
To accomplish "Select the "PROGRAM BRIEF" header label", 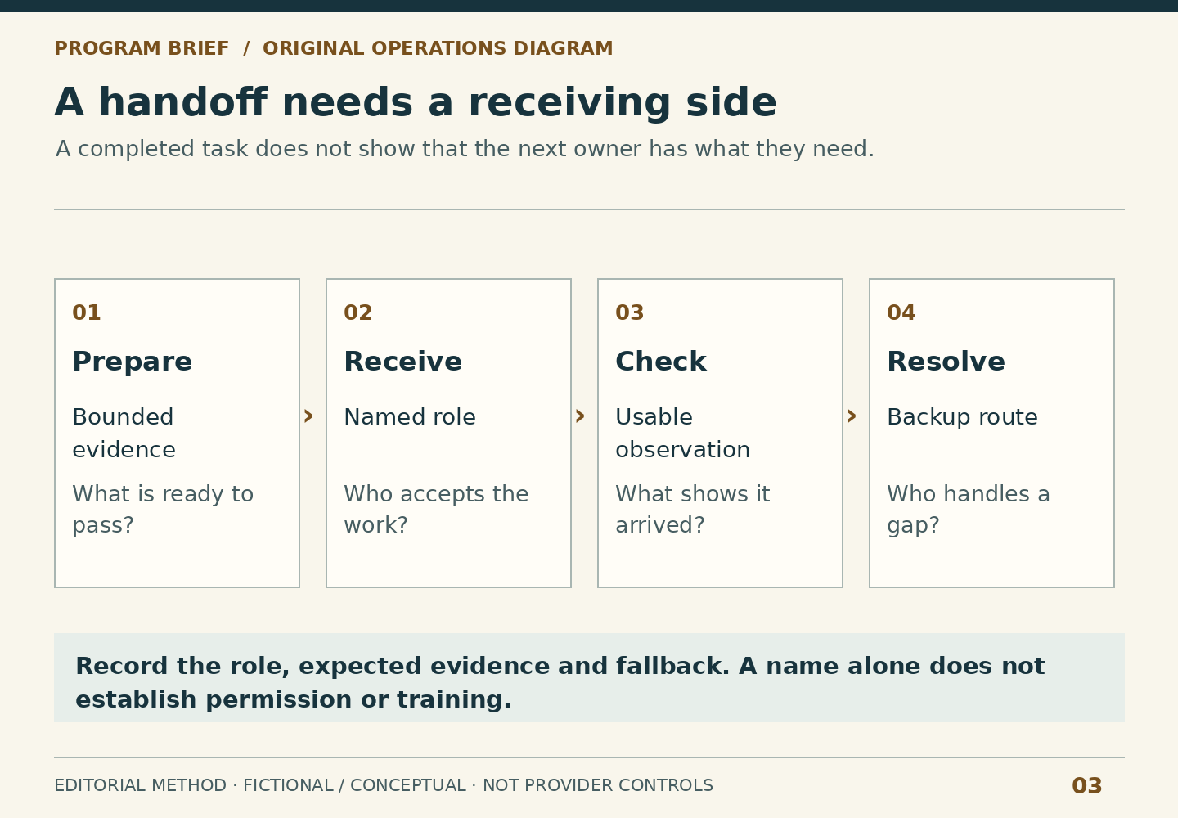I will point(142,49).
